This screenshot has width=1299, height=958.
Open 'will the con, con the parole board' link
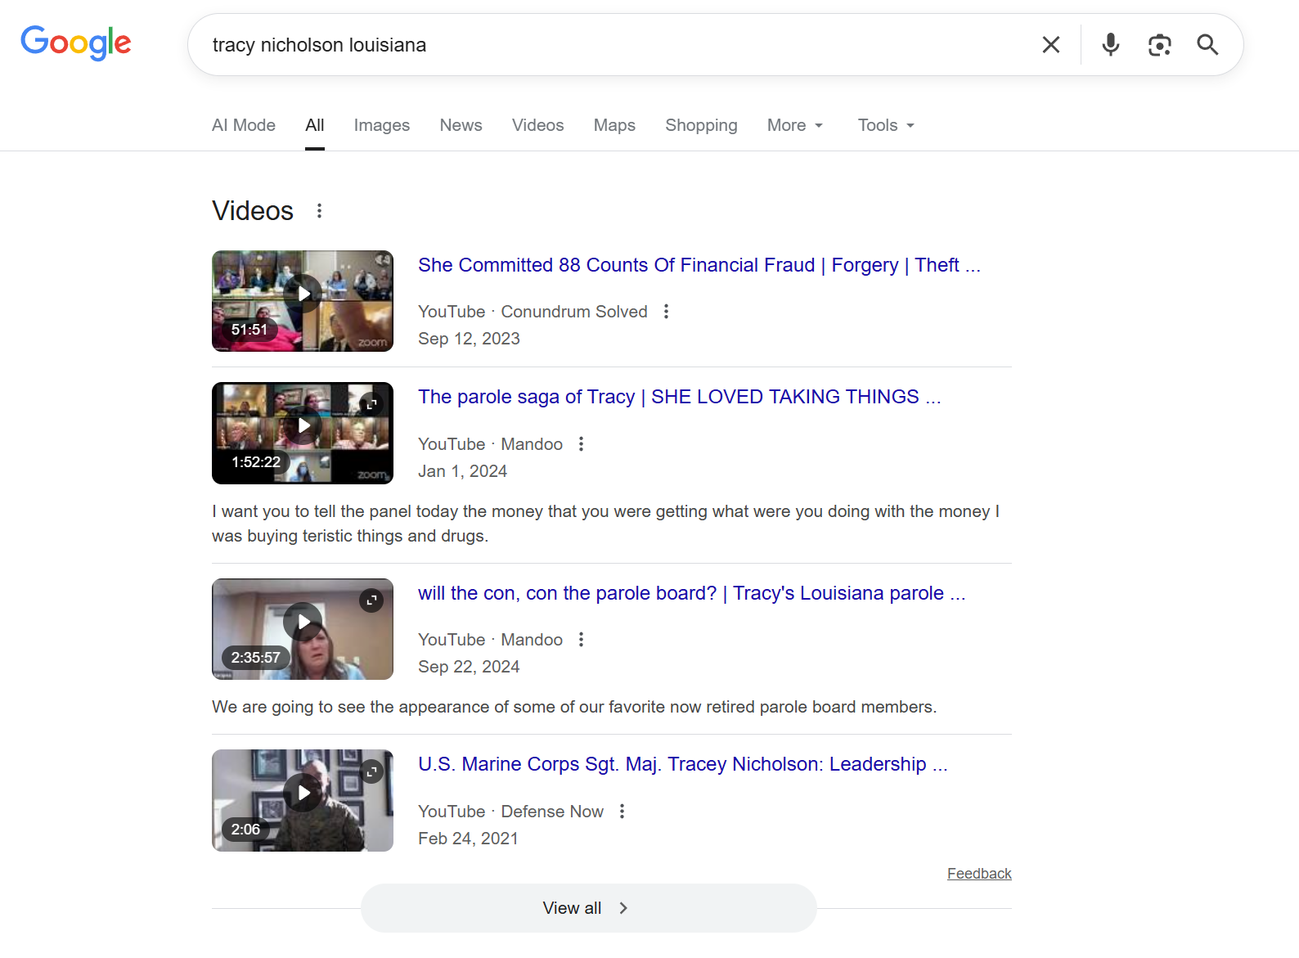[x=692, y=593]
